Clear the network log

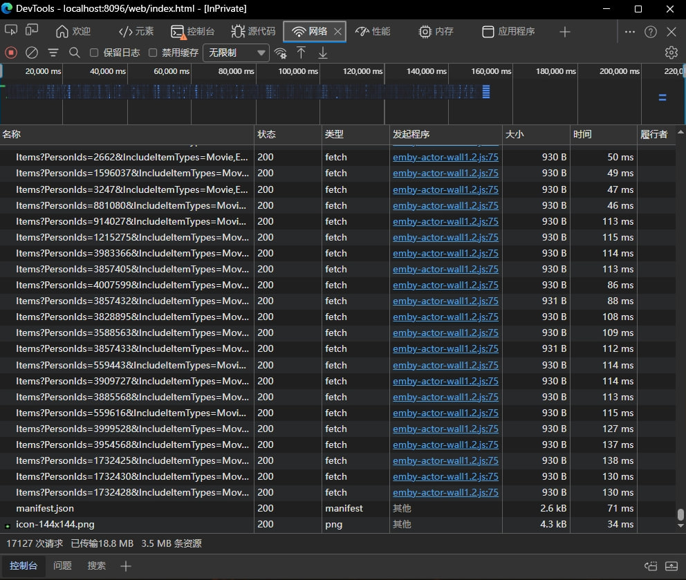(x=32, y=53)
